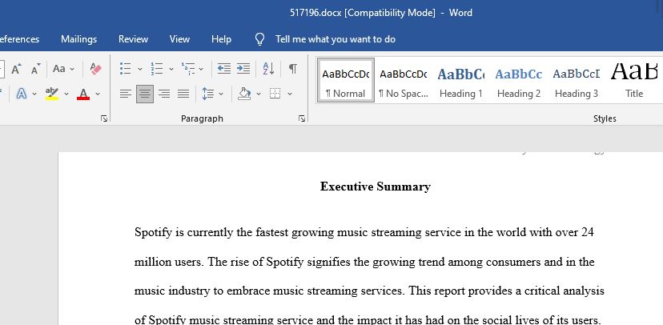Click the Multilevel List icon
This screenshot has width=663, height=325.
pos(187,69)
